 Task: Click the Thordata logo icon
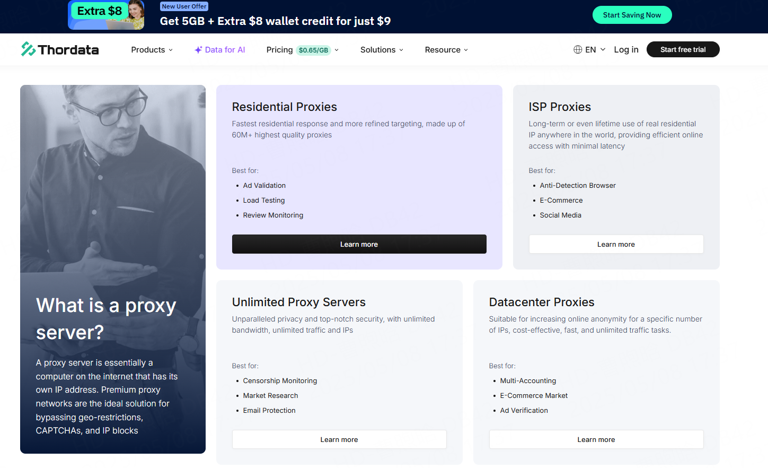click(28, 49)
